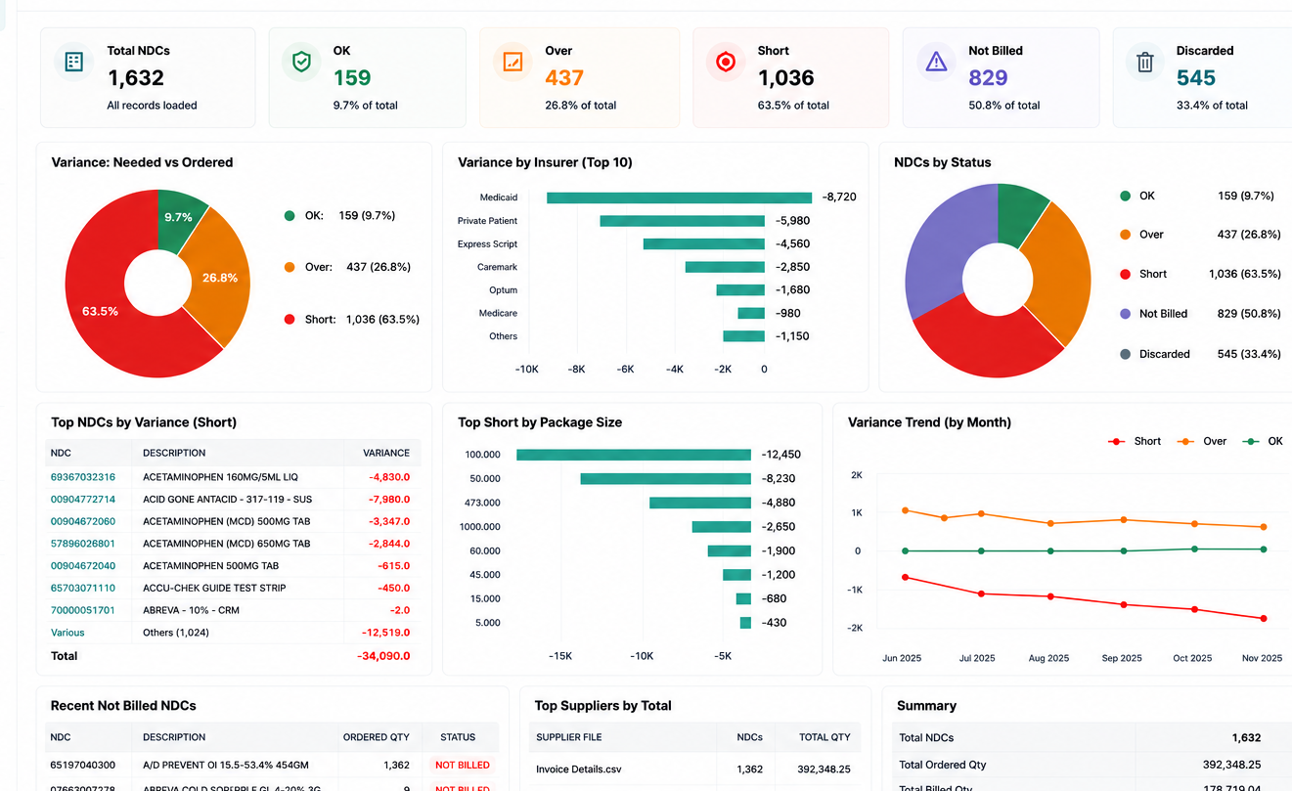Click variance value -7,980.0

[389, 500]
